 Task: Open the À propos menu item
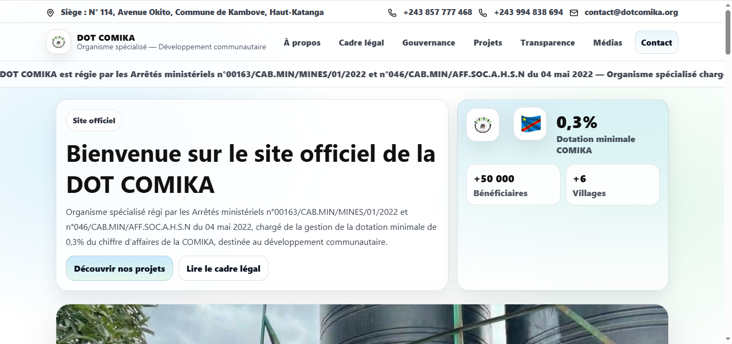pos(302,42)
